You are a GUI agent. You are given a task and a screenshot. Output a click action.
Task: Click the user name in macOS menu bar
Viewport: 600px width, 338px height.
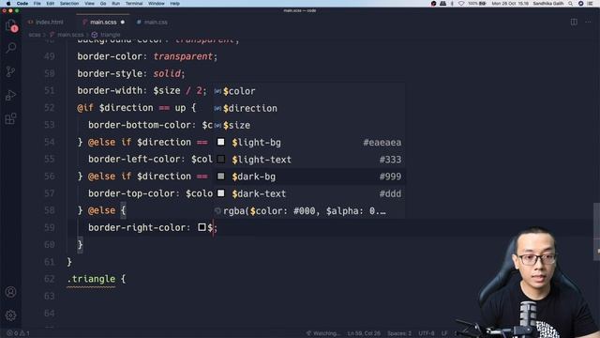tap(547, 4)
